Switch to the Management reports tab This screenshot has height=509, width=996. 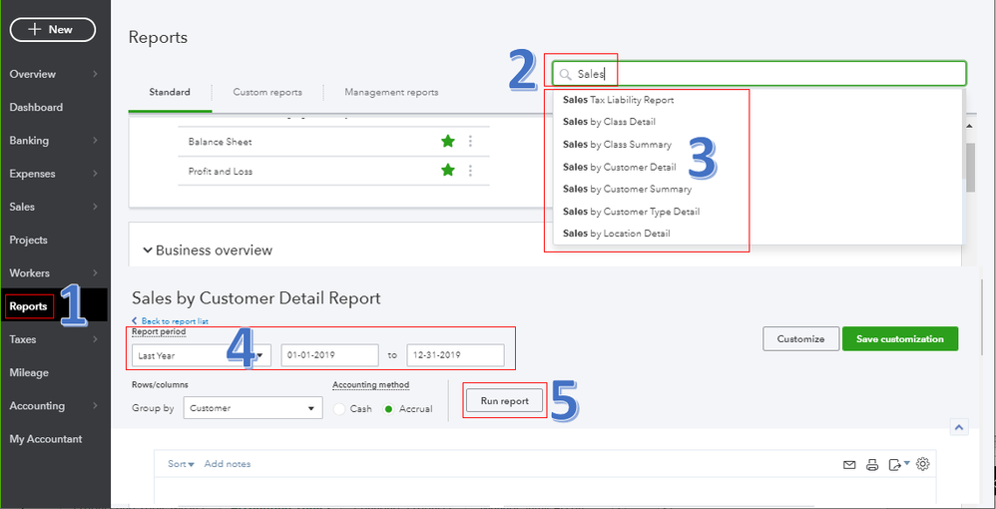coord(391,92)
